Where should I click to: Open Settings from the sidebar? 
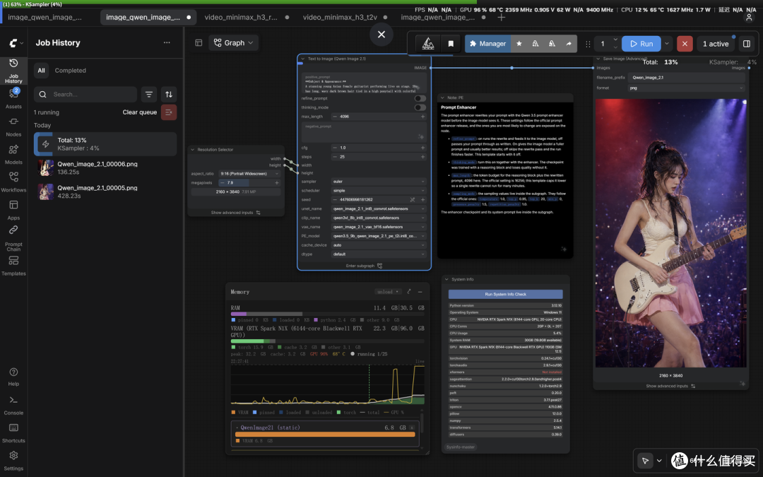point(13,460)
